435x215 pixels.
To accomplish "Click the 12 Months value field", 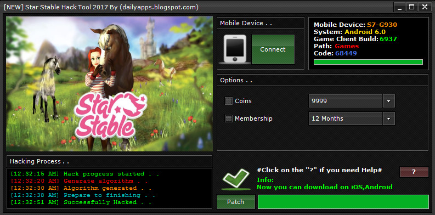I will 346,118.
